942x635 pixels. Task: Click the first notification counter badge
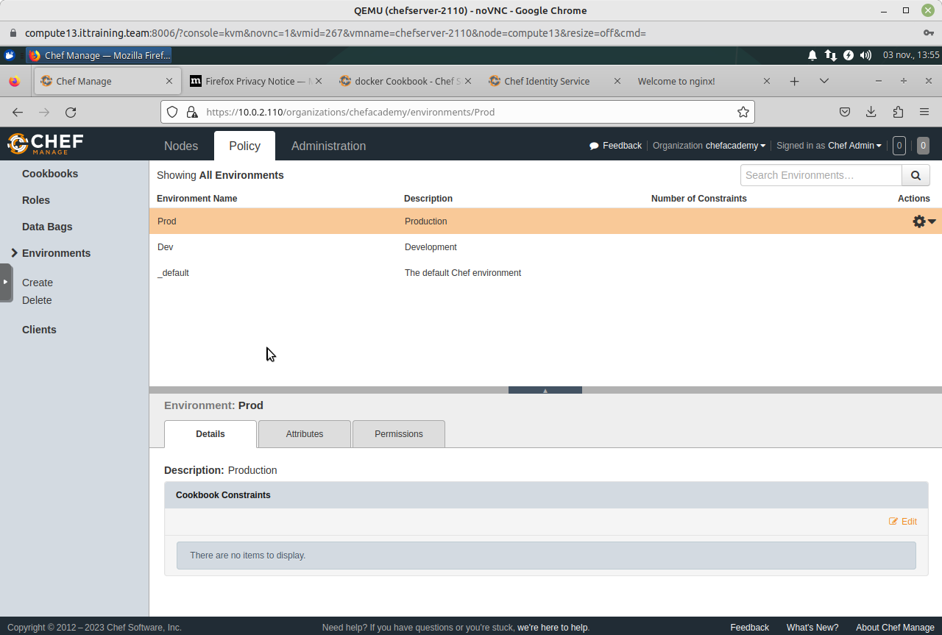899,146
